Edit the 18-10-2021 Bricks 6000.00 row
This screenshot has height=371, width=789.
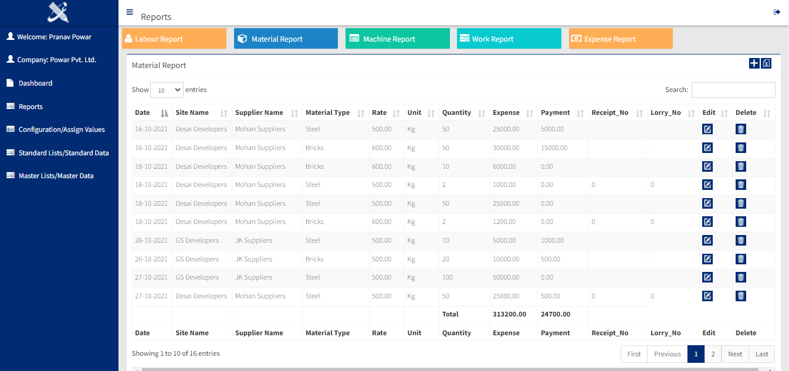click(707, 166)
